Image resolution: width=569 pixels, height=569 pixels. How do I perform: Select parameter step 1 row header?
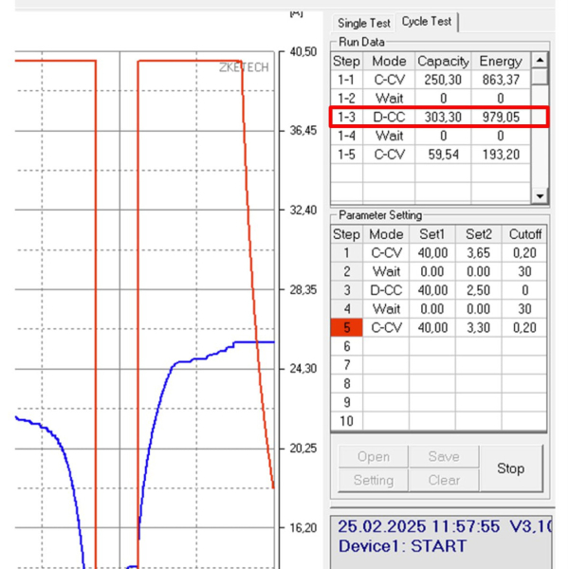[346, 253]
